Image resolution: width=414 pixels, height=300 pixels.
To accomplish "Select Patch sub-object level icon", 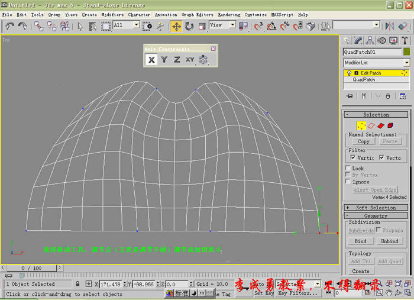I will [381, 125].
